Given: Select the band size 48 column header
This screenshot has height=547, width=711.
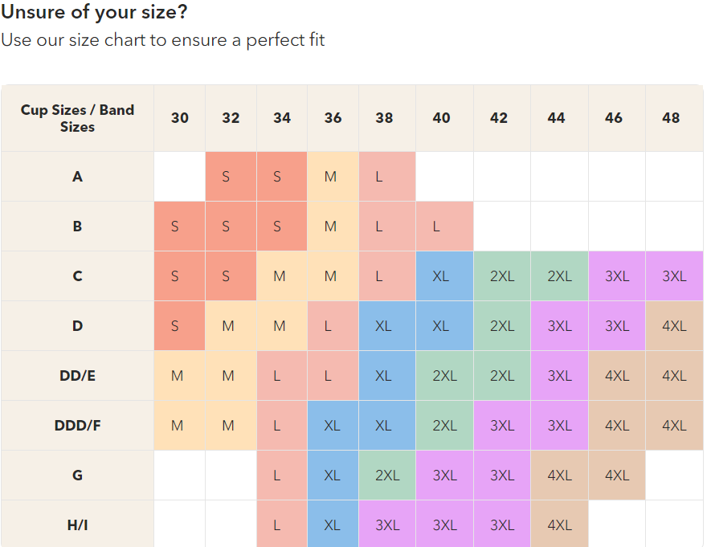Looking at the screenshot, I should (671, 118).
